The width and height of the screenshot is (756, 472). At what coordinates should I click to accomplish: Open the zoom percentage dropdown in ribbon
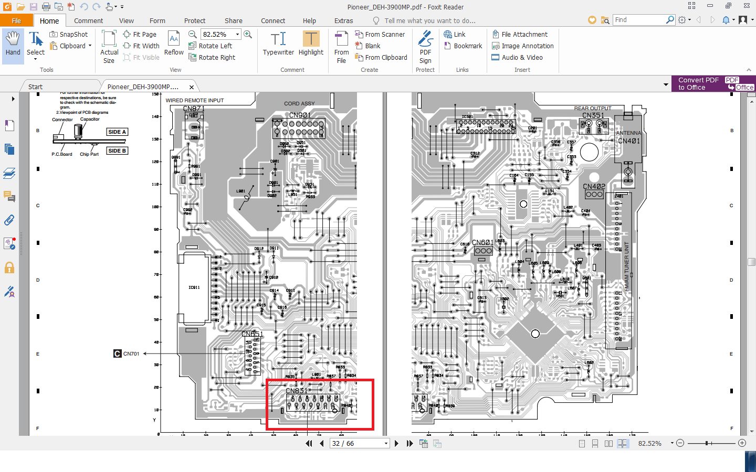click(x=237, y=34)
